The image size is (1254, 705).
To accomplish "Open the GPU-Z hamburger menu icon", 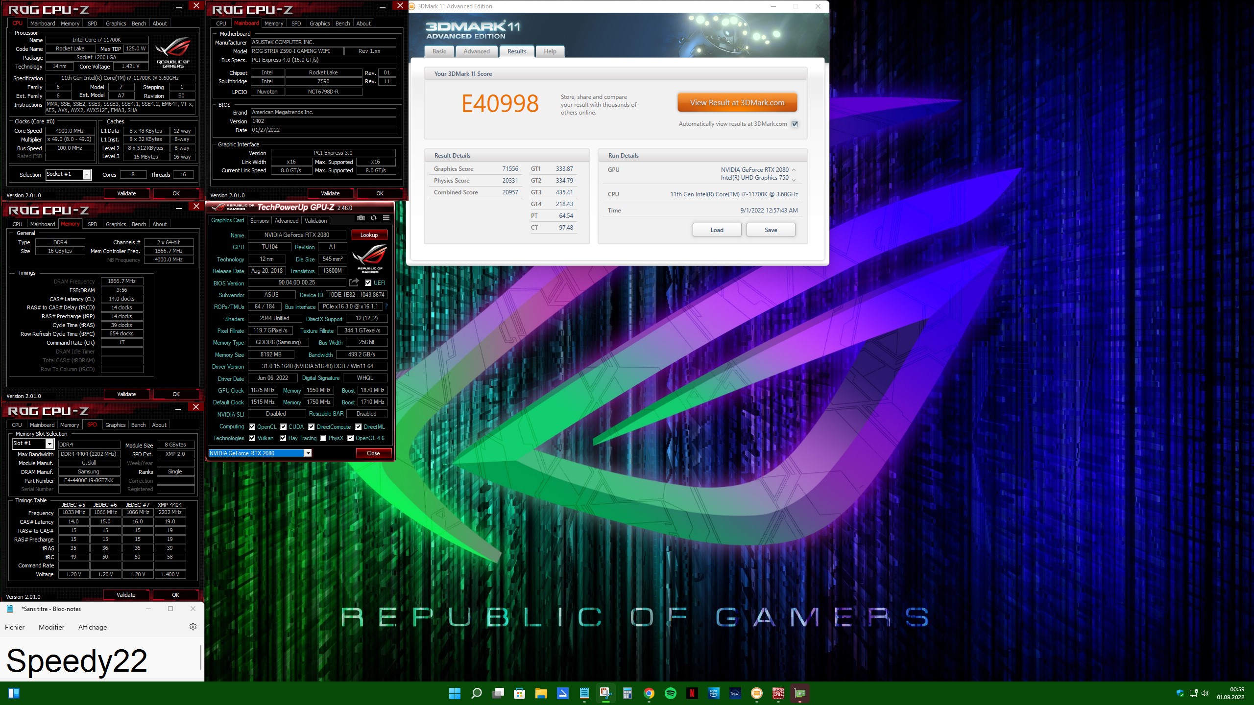I will point(386,218).
